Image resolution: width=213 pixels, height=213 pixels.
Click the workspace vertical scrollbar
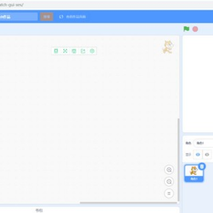(179, 160)
